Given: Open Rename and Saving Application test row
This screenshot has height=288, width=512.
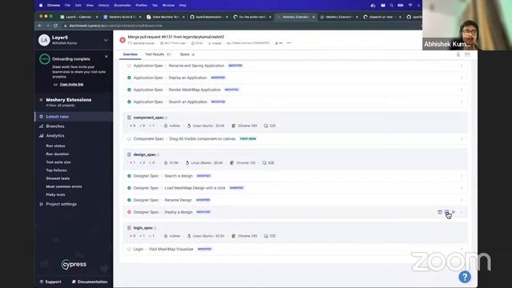Looking at the screenshot, I should point(295,66).
